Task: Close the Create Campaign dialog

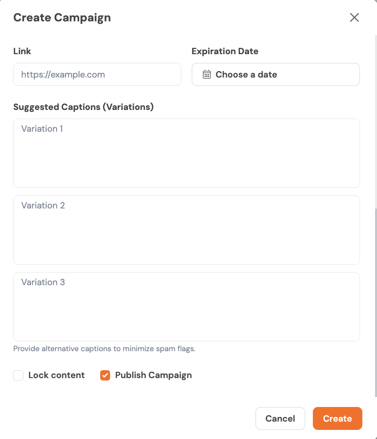Action: (x=354, y=17)
